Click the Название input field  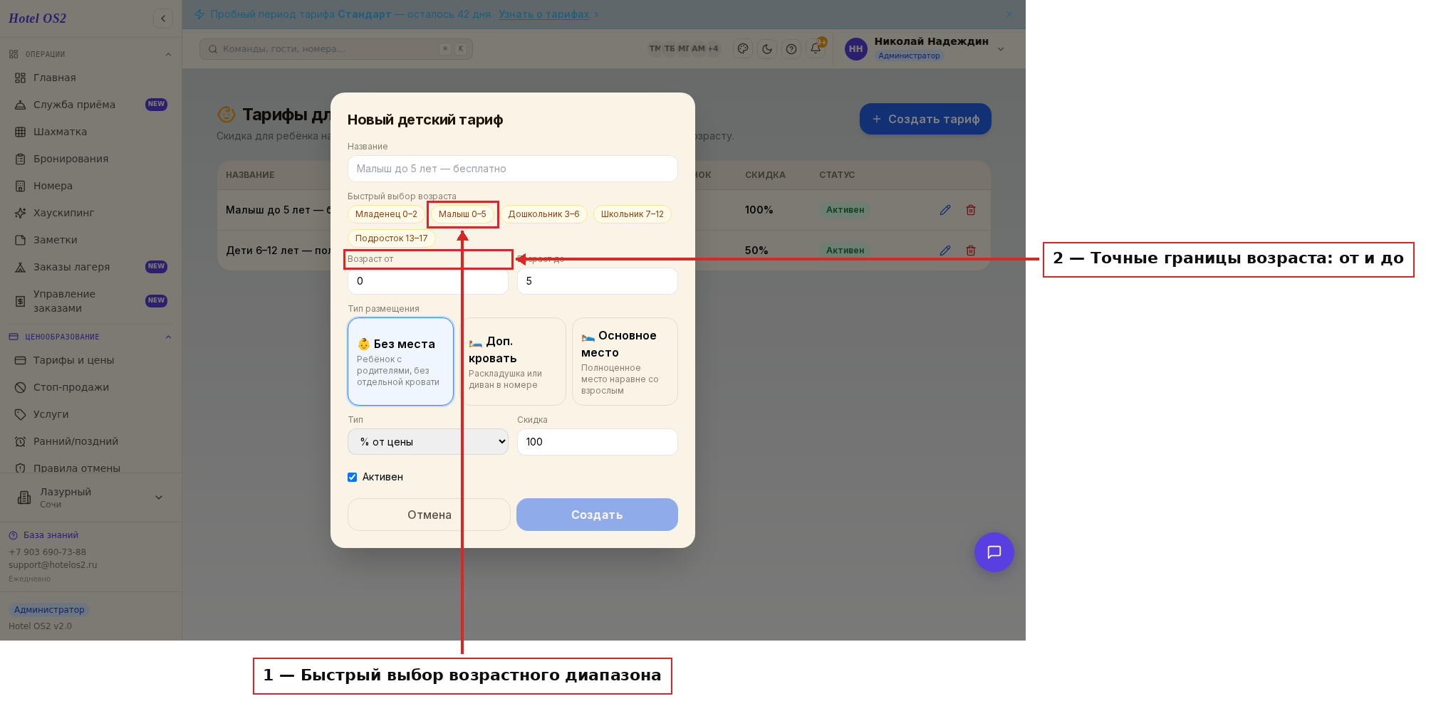pyautogui.click(x=513, y=169)
